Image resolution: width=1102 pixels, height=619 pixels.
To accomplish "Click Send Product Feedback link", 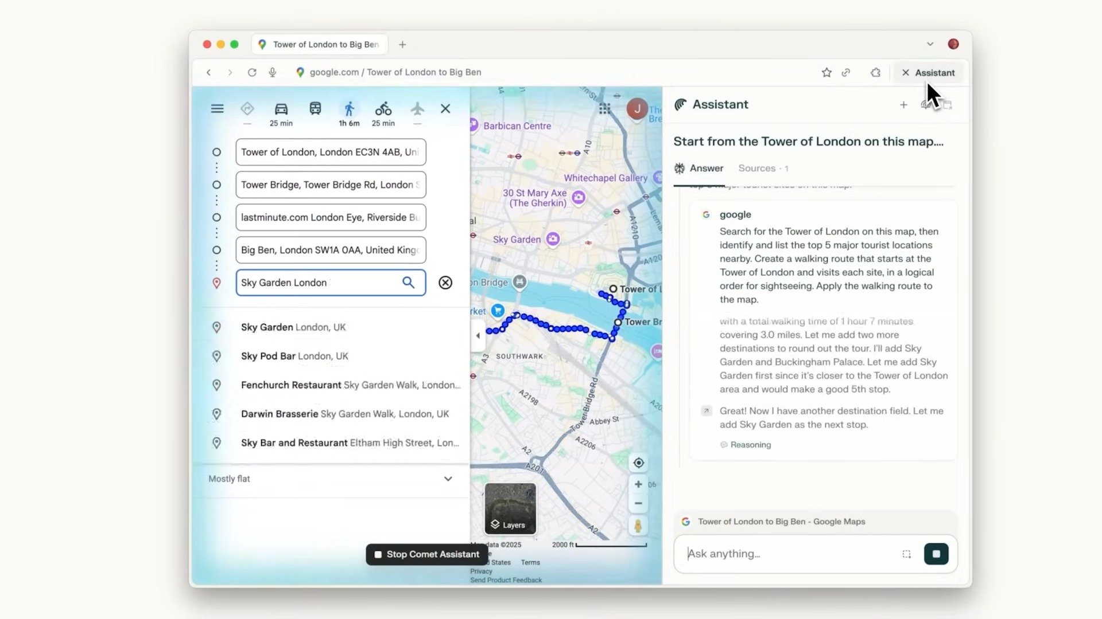I will (x=506, y=580).
